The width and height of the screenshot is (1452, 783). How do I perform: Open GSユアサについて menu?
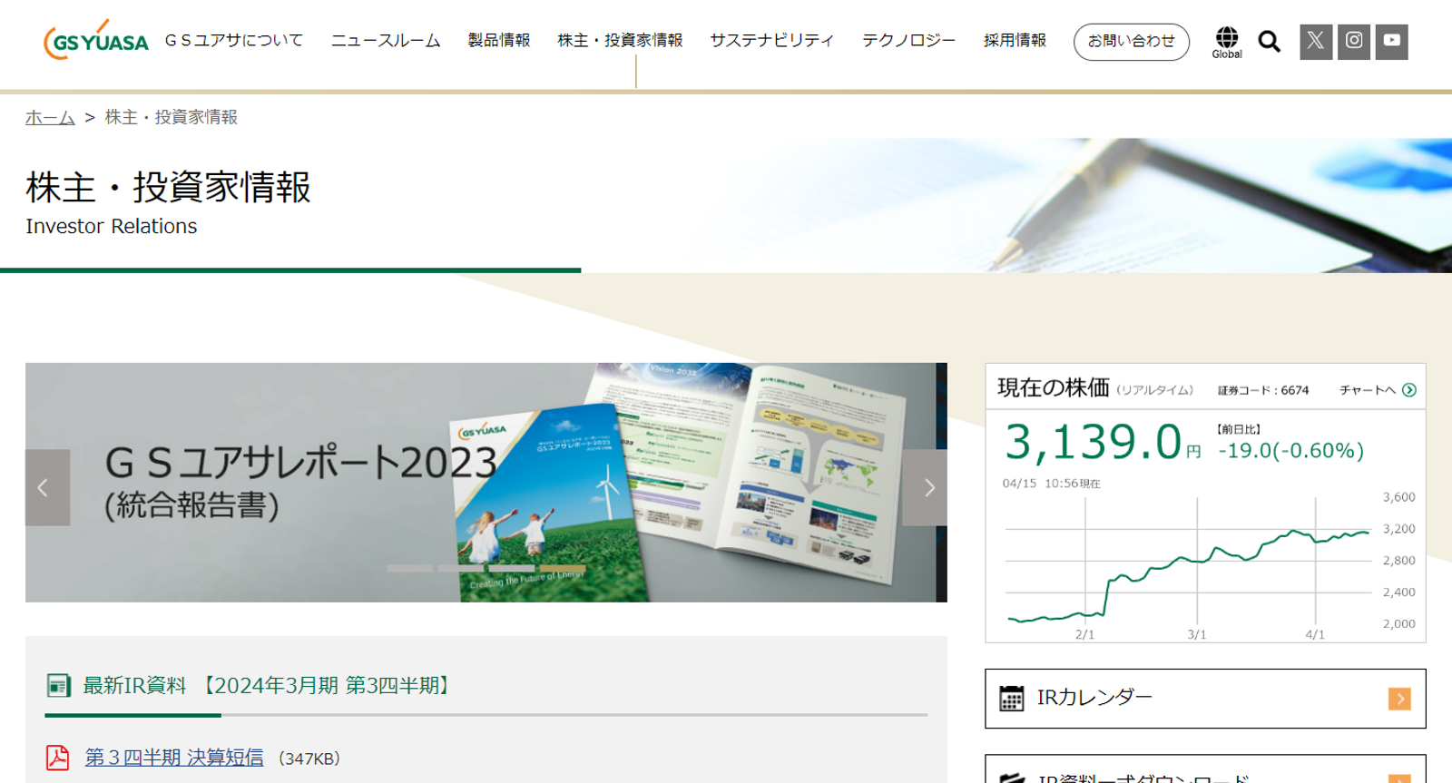click(x=234, y=41)
